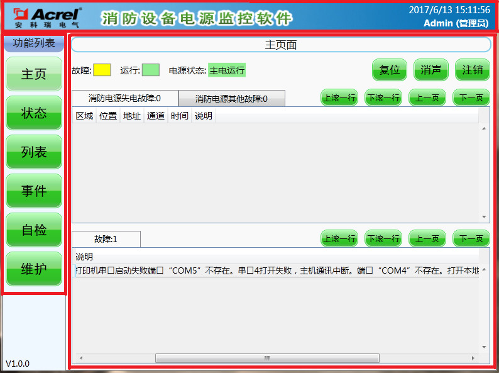Click the green 运行 indicator swatch

[x=150, y=70]
